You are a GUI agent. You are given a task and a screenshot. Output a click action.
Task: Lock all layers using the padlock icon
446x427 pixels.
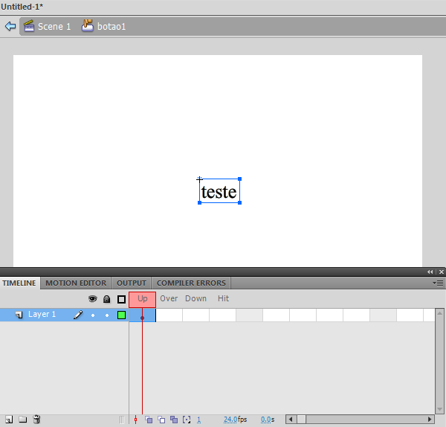tap(106, 299)
